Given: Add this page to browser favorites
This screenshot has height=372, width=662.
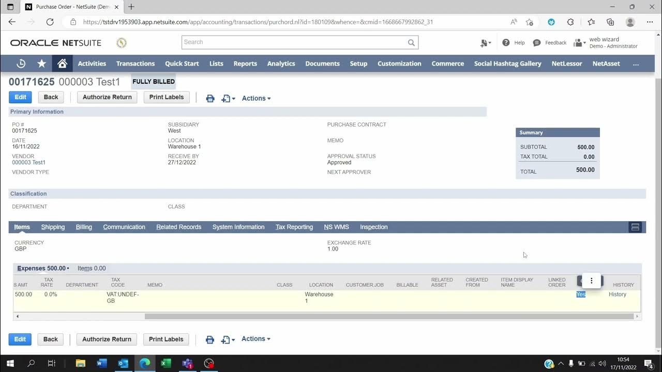Looking at the screenshot, I should coord(530,22).
